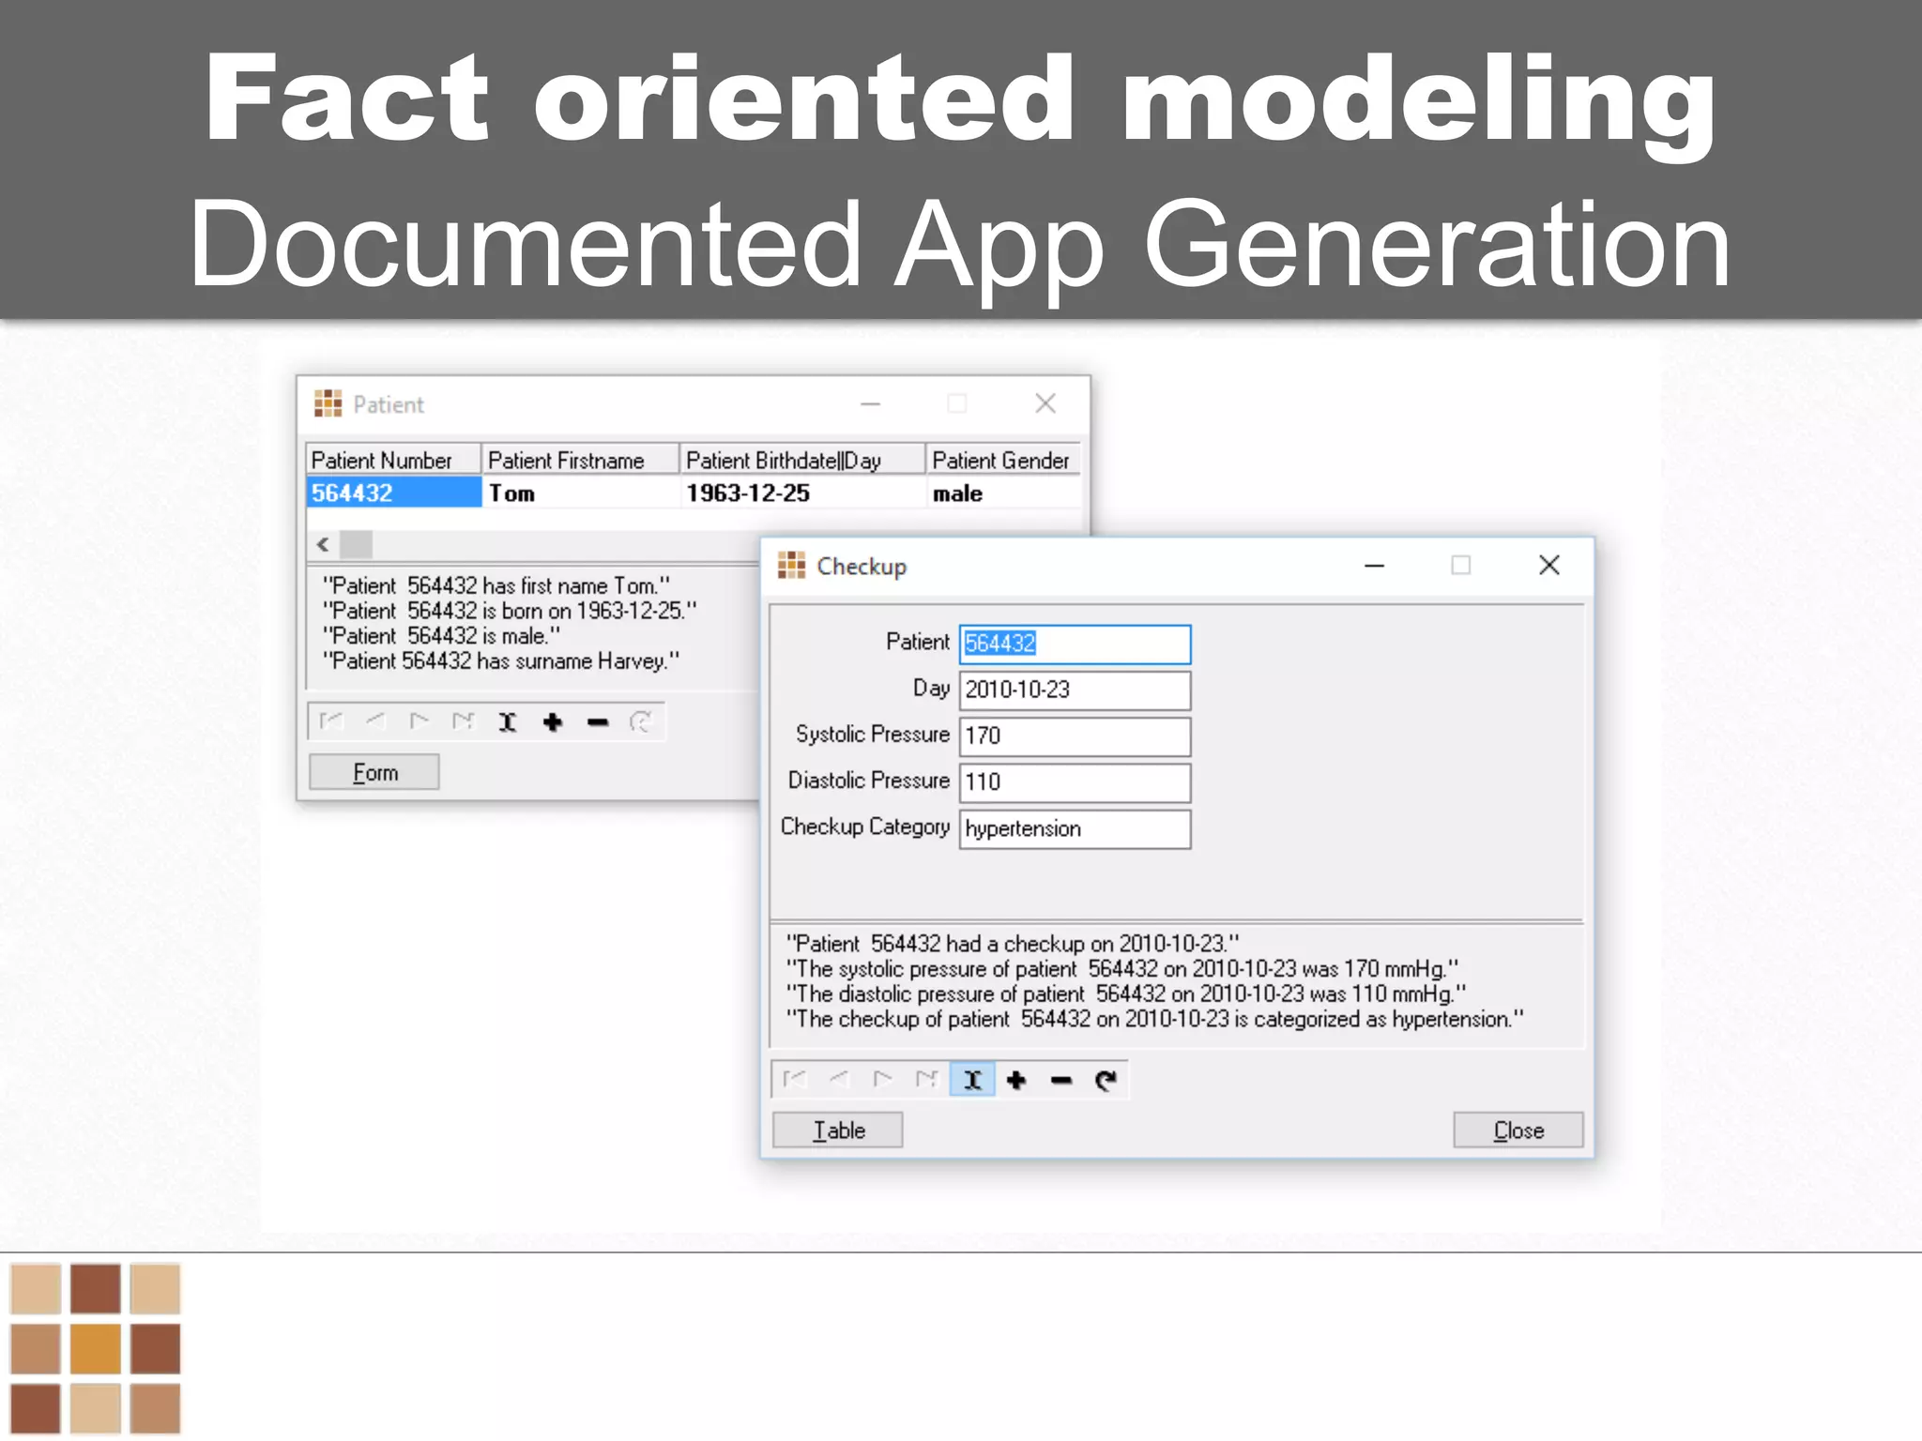Go to first record in Checkup navigator

tap(794, 1080)
